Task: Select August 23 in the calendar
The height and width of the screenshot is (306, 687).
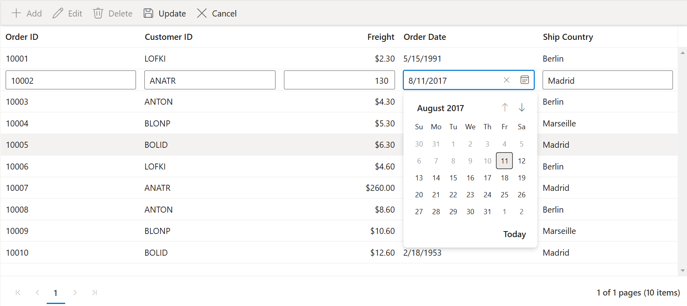Action: pyautogui.click(x=470, y=194)
